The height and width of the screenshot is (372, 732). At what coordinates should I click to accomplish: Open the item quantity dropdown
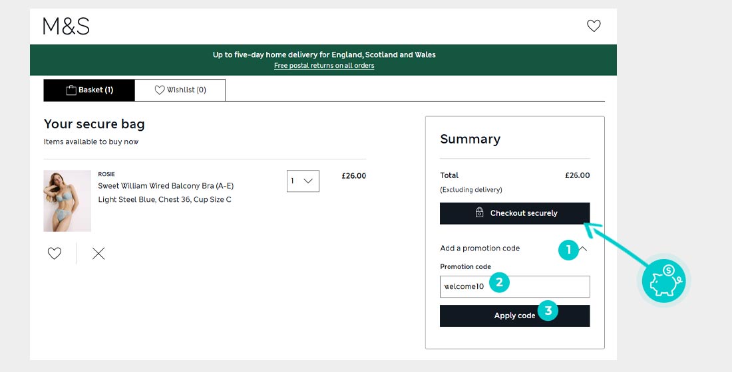pyautogui.click(x=303, y=181)
